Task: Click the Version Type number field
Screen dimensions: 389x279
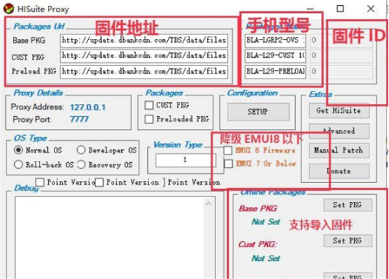Action: click(x=185, y=160)
